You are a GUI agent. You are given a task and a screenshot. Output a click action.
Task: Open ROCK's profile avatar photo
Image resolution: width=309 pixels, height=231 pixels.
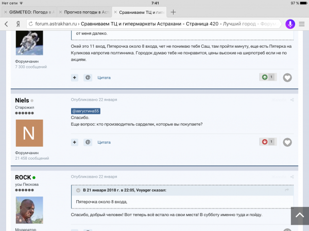pyautogui.click(x=29, y=210)
